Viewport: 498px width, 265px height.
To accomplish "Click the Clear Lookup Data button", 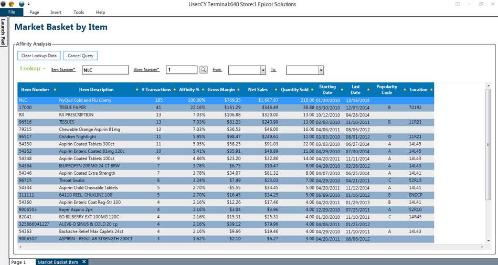I will coord(39,56).
